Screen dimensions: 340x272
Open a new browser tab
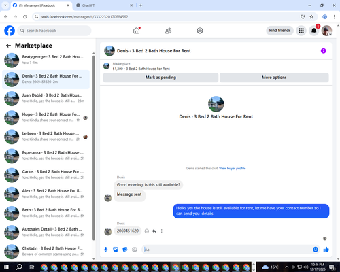click(141, 5)
